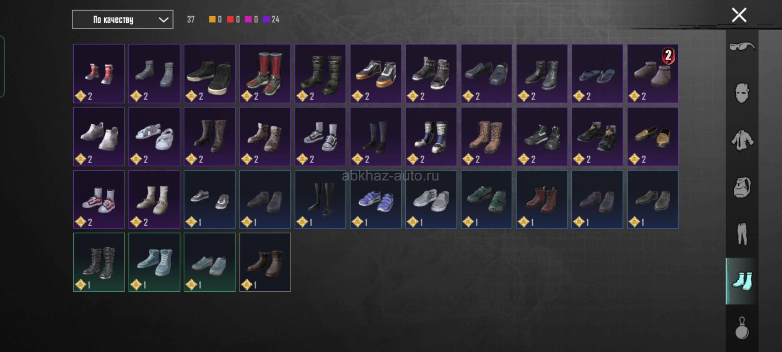This screenshot has width=782, height=352.
Task: Choose the light teal high-top sneakers
Action: (x=154, y=262)
